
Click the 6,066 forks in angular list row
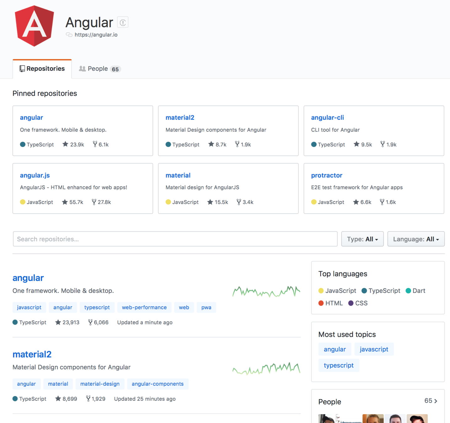pos(98,322)
